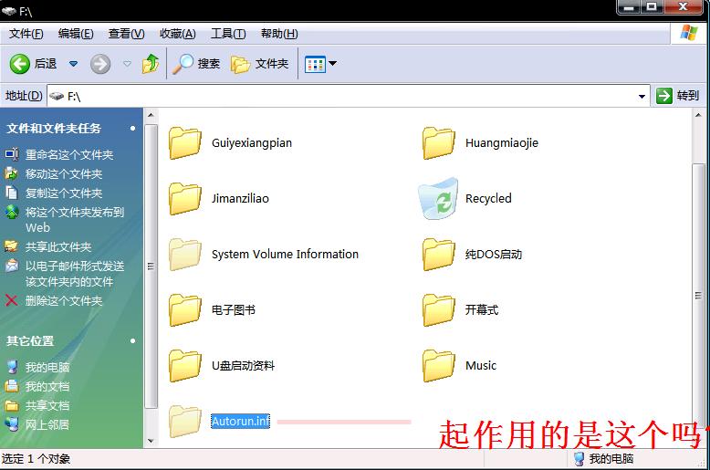Open the 编辑(E) menu
This screenshot has height=470, width=710.
tap(76, 34)
